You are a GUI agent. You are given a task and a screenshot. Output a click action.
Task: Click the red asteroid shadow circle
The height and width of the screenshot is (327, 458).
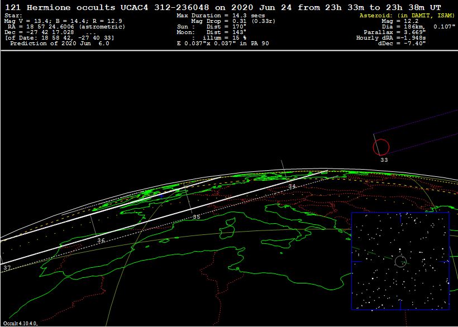(x=381, y=147)
